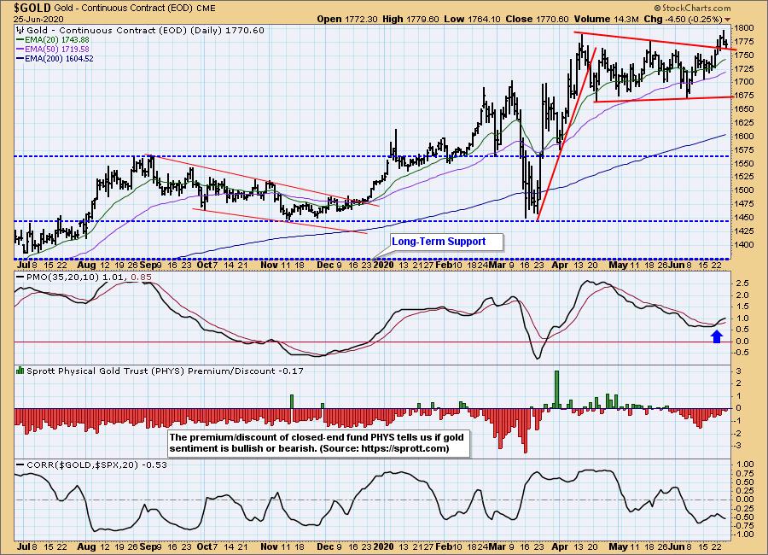Click the green histogram icon beside Sprott Physical Gold Trust
Screen dimensions: 768x555
(20, 371)
